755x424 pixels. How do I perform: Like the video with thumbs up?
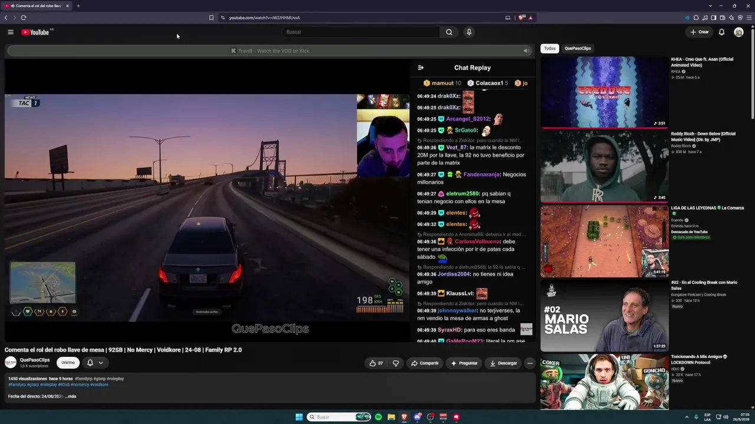point(376,363)
